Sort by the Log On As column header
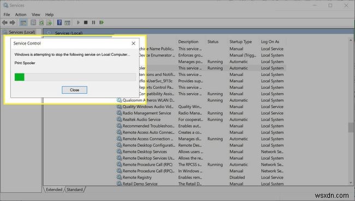Viewport: 355px width, 201px height. (270, 42)
